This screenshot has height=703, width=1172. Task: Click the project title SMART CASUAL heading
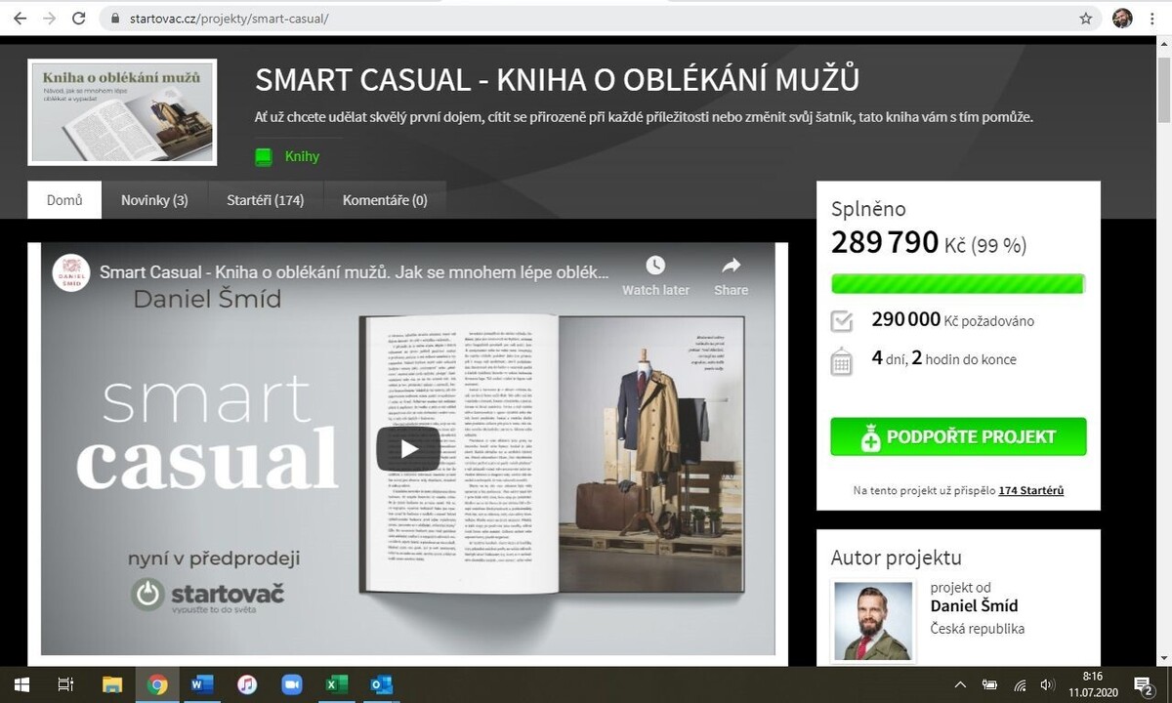557,80
